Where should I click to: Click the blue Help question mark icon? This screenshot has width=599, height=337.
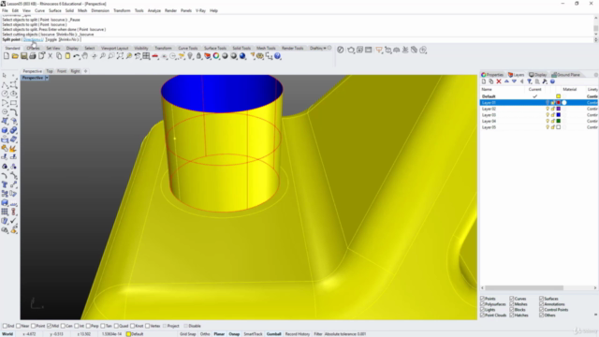278,56
